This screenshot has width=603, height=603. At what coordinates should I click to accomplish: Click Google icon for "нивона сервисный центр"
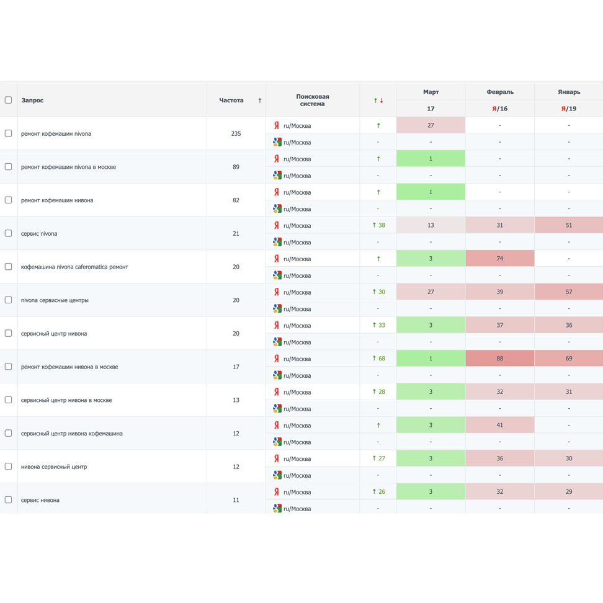click(277, 475)
